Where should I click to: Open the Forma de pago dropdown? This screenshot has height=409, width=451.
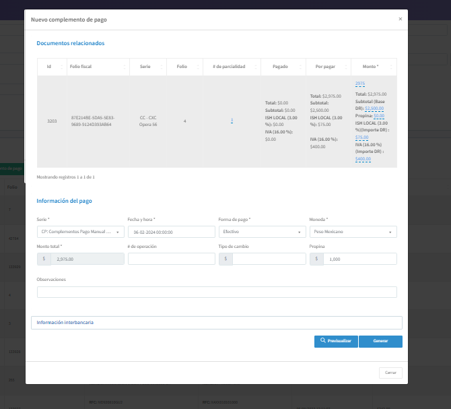[x=262, y=232]
